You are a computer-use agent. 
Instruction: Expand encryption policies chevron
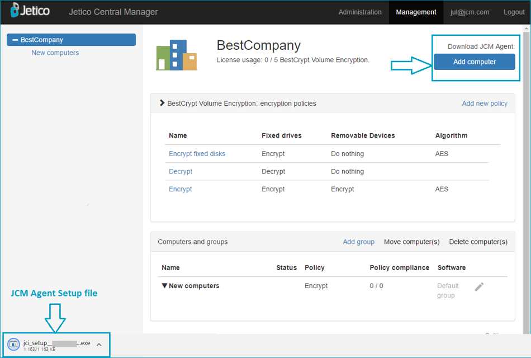(162, 103)
